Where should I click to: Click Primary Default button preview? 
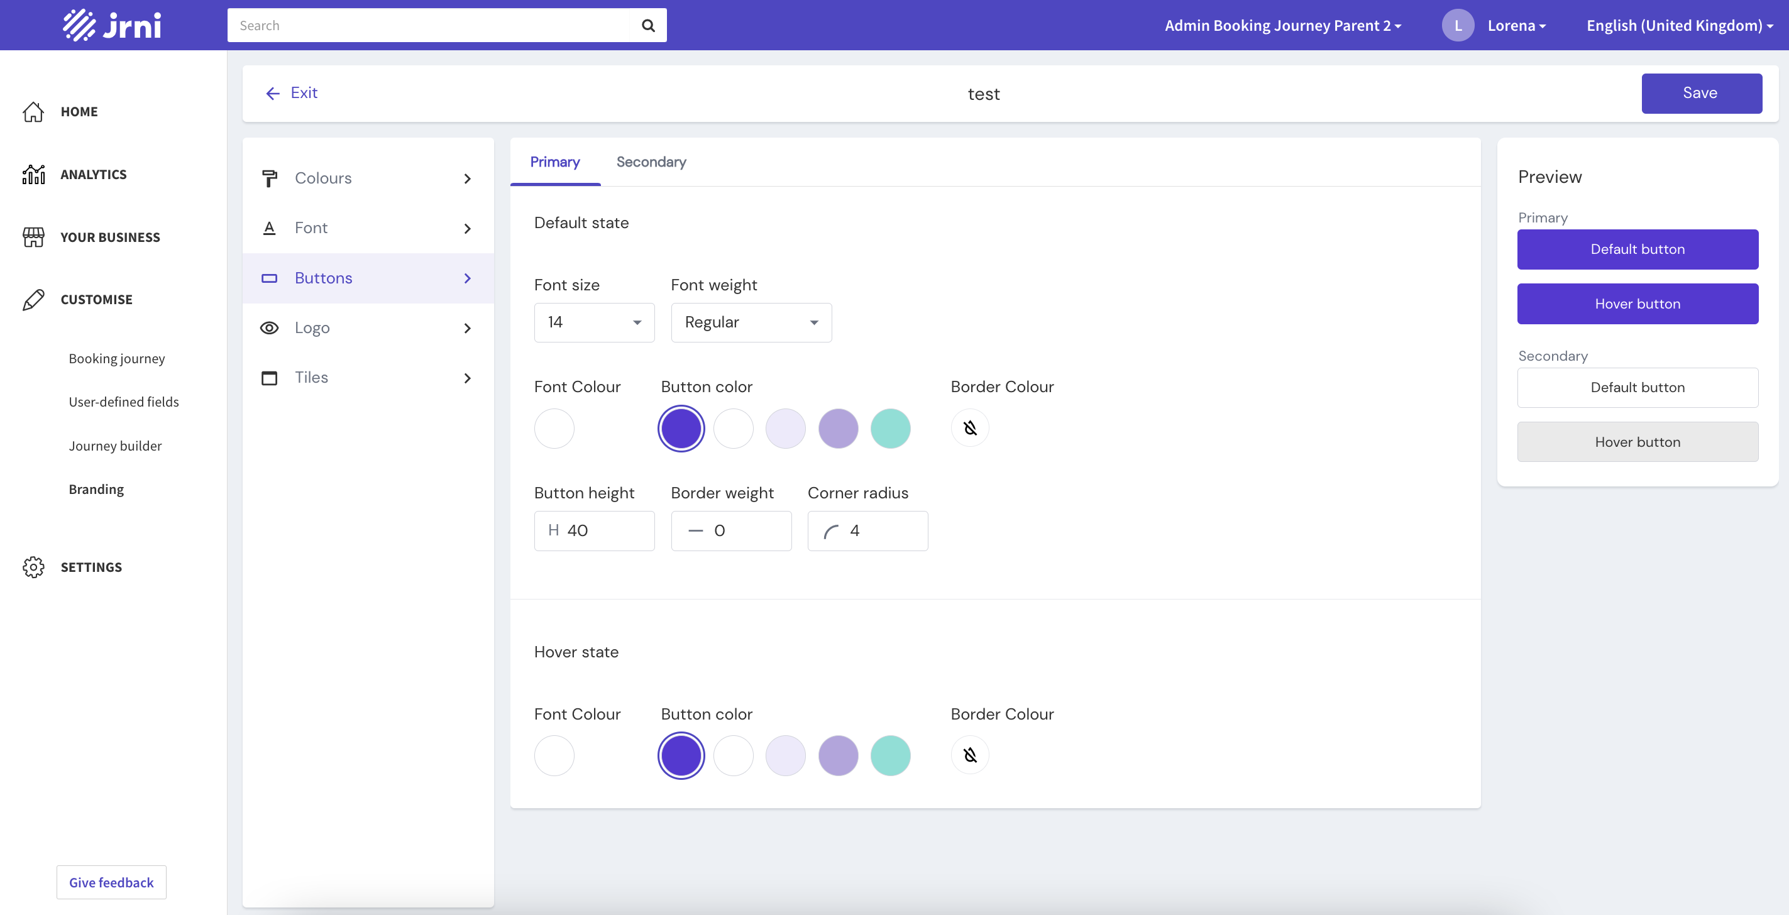[1638, 249]
